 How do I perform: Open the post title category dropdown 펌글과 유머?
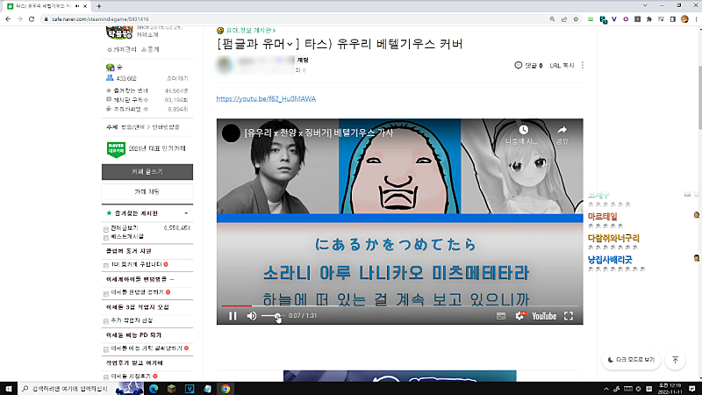257,44
